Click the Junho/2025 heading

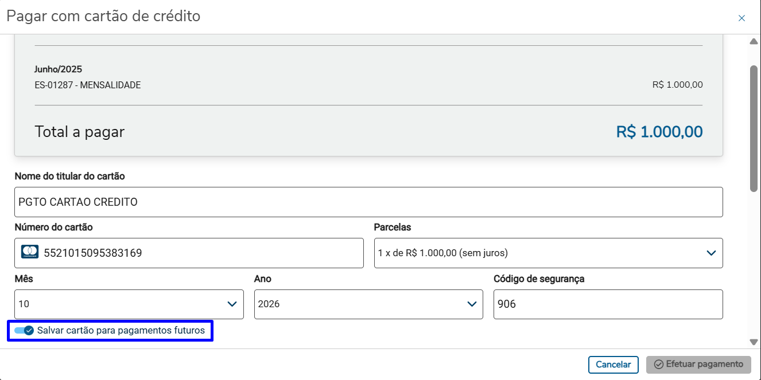tap(59, 69)
